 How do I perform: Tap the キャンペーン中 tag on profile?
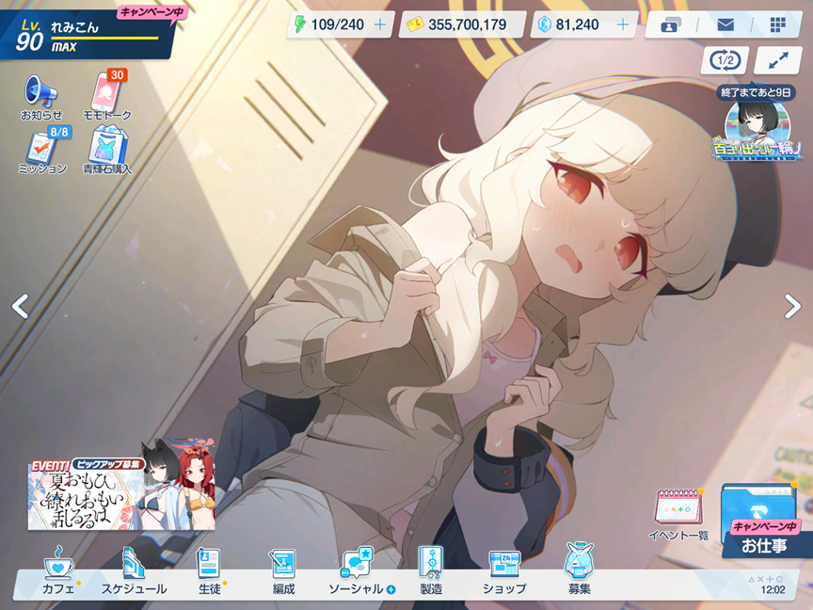pyautogui.click(x=151, y=12)
